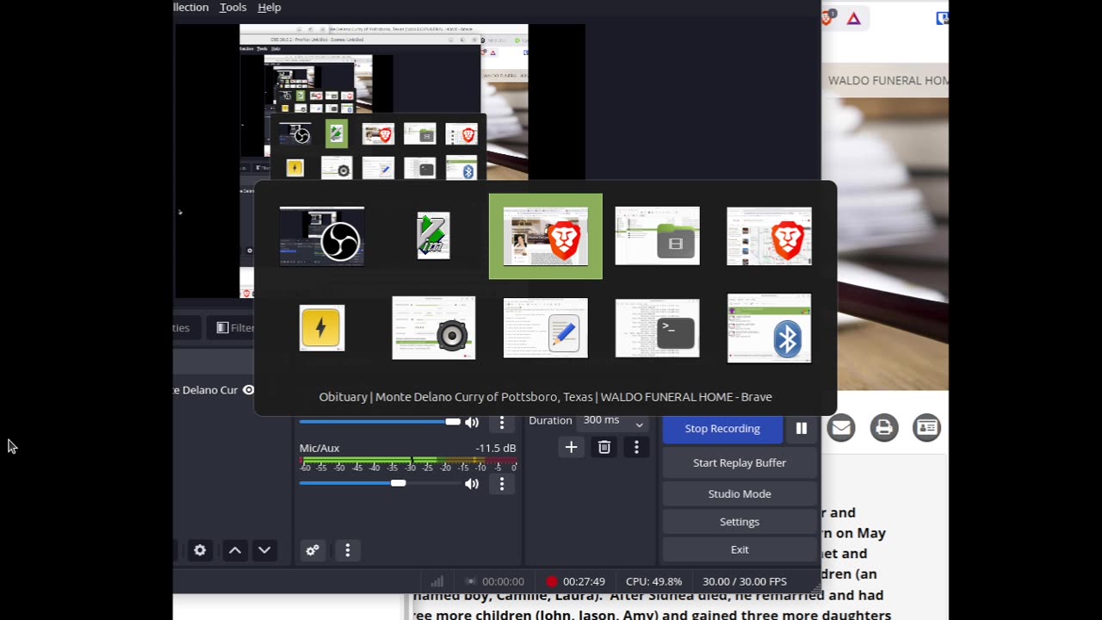Open upper audio track options menu
The image size is (1102, 620).
[x=502, y=422]
